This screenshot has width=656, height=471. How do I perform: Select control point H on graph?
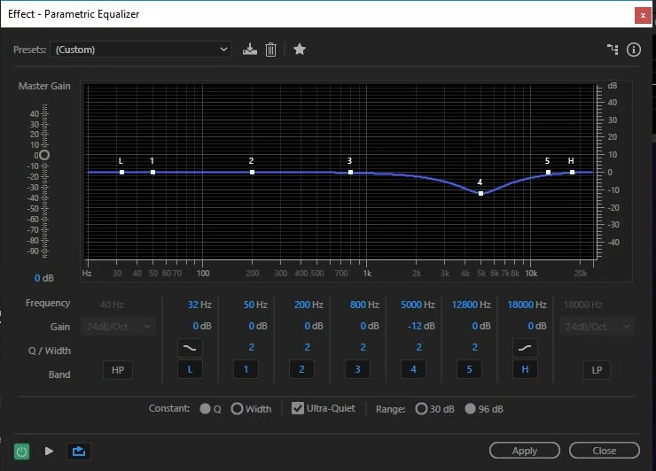tap(572, 172)
